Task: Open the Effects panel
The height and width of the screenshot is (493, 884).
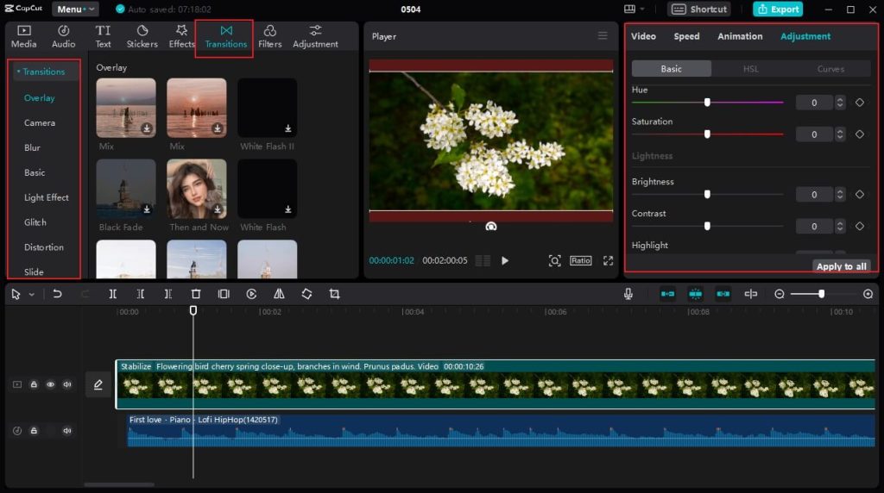Action: [x=181, y=36]
